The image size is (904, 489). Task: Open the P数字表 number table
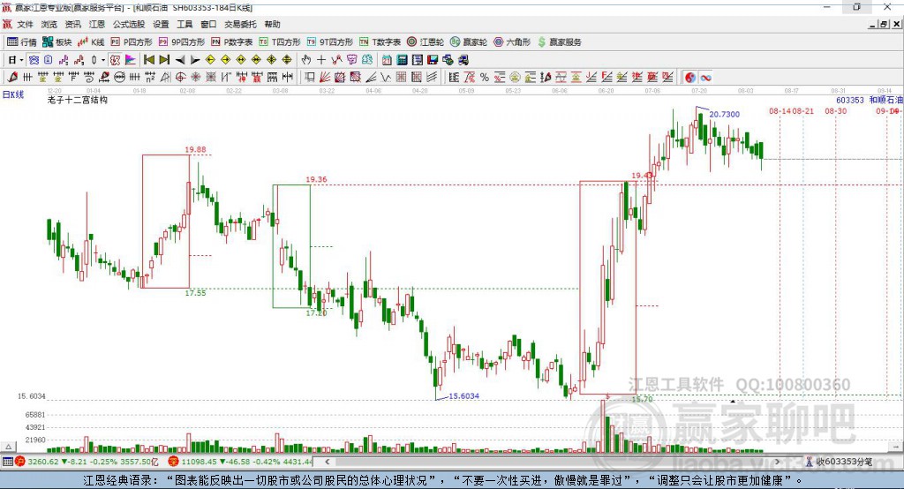(232, 42)
